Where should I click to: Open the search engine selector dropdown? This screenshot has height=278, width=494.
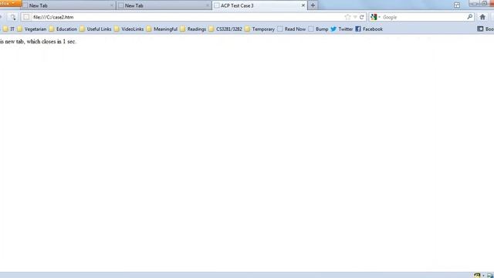(x=375, y=17)
